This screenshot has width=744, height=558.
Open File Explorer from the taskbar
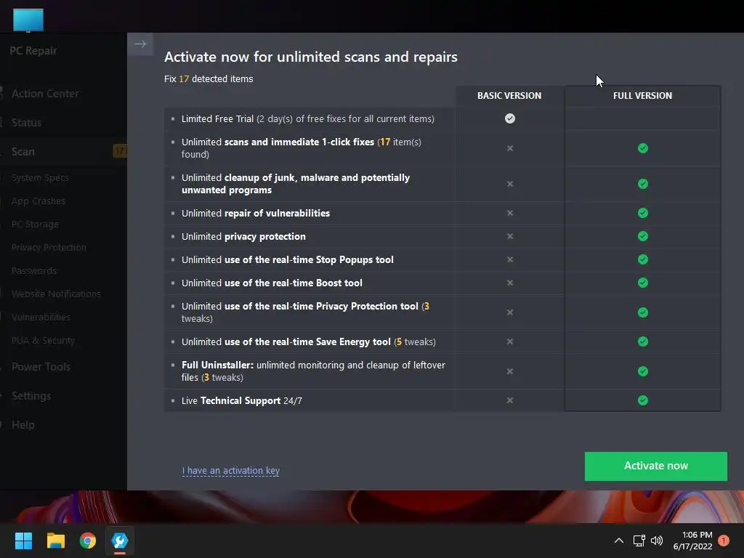coord(55,541)
